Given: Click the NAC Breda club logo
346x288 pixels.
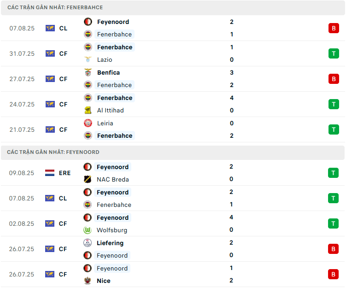Looking at the screenshot, I should pos(88,179).
